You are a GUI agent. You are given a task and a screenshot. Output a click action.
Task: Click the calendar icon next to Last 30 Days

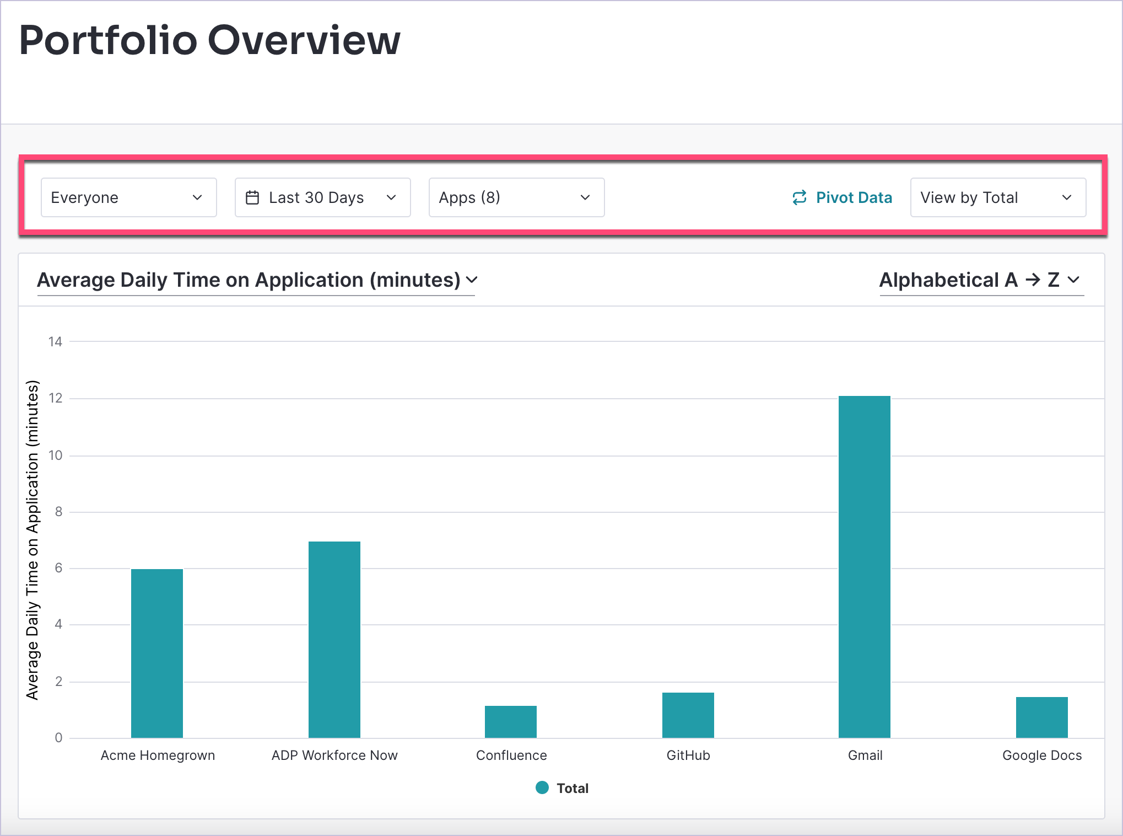(x=255, y=197)
